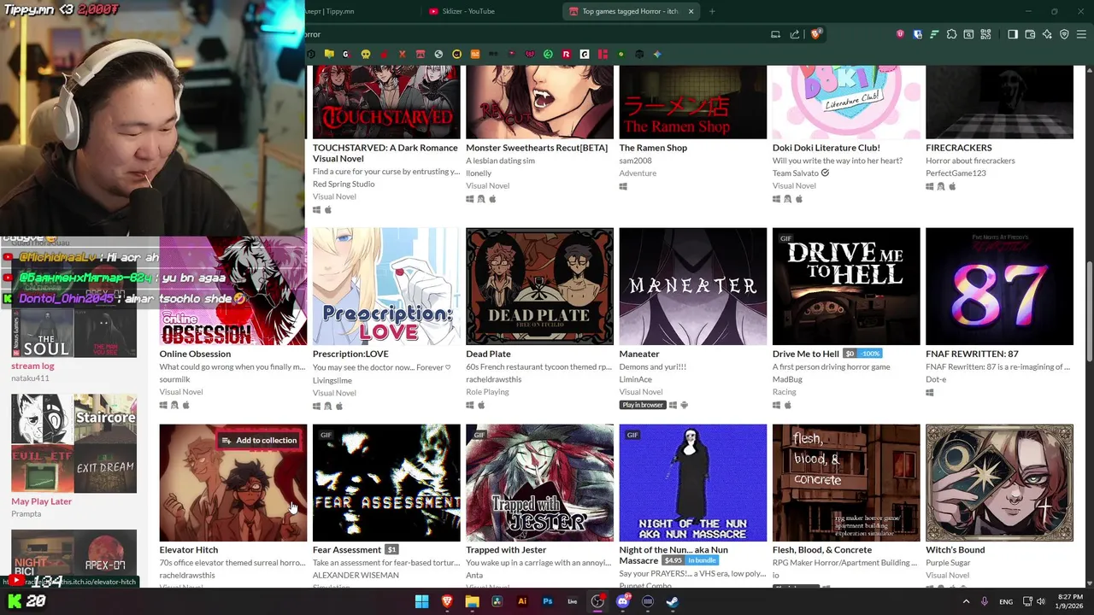Open Trapped with Jester title
Image resolution: width=1094 pixels, height=615 pixels.
[506, 550]
